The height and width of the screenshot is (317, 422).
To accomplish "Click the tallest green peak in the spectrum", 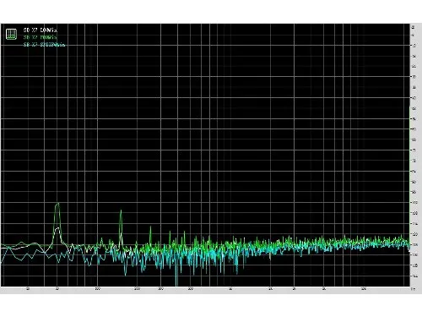I will pyautogui.click(x=57, y=203).
